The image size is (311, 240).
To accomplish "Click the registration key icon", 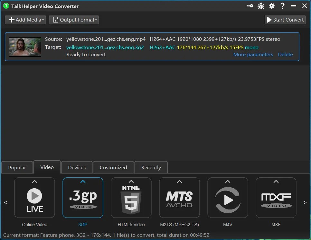I will coord(250,5).
